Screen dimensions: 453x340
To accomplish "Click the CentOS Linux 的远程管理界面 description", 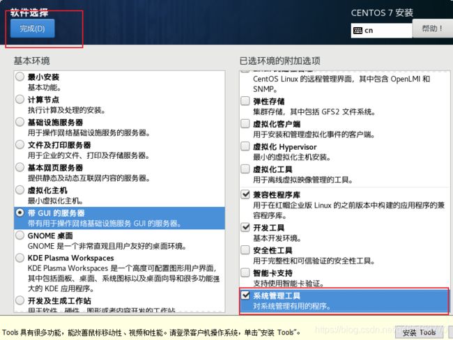I will pyautogui.click(x=341, y=84).
